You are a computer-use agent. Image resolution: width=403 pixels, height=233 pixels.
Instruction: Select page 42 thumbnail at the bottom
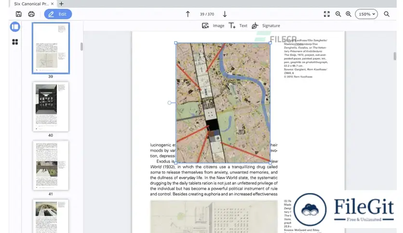pos(51,216)
